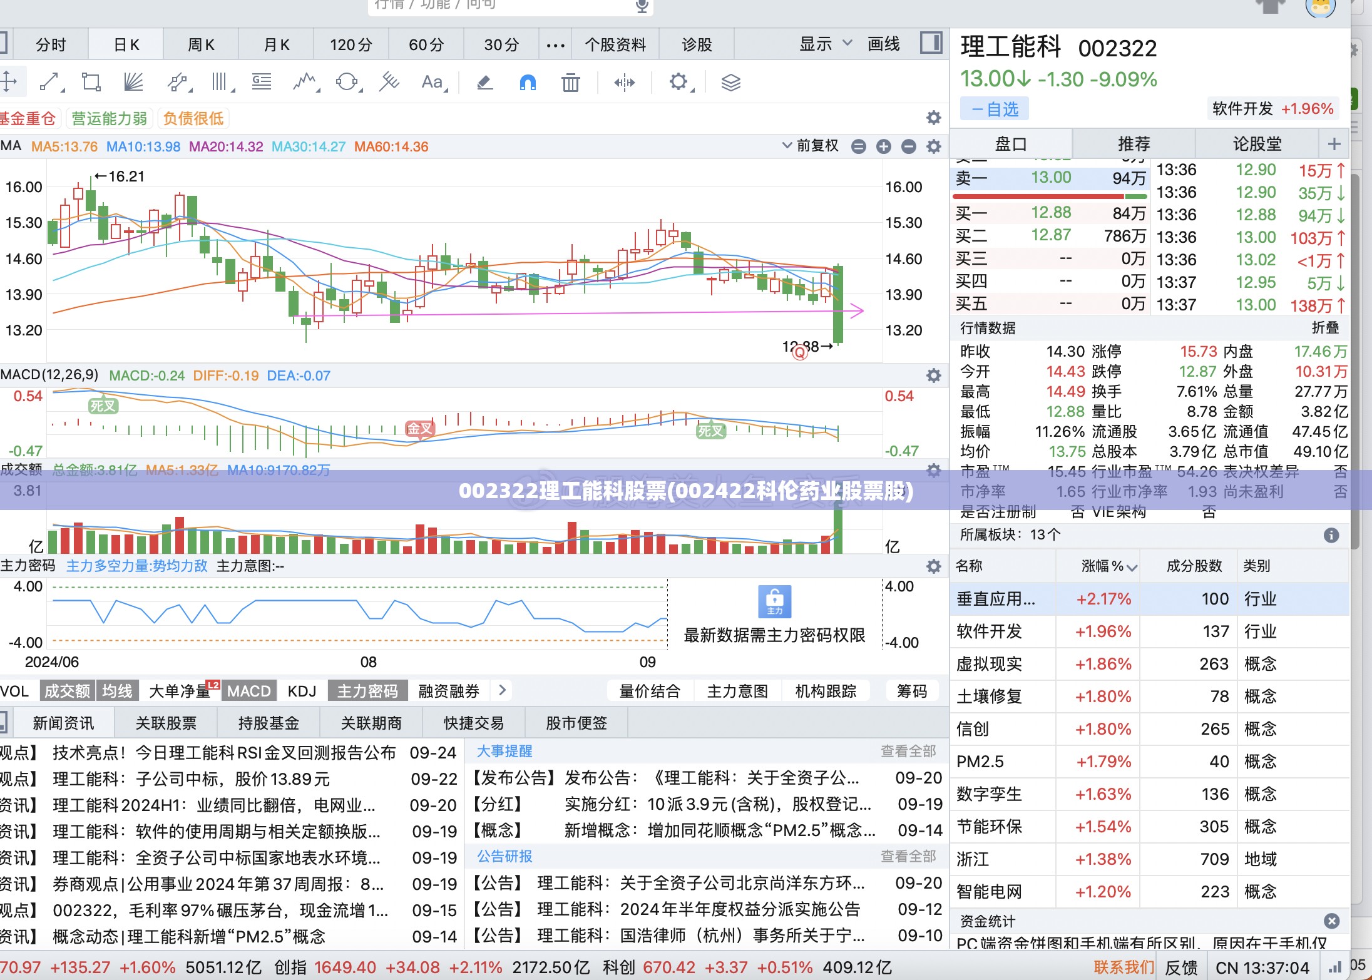Select the rectangle drawing tool
This screenshot has width=1372, height=980.
[x=91, y=82]
